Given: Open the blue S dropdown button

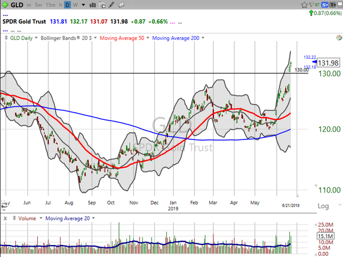Looking at the screenshot, I should (x=325, y=5).
